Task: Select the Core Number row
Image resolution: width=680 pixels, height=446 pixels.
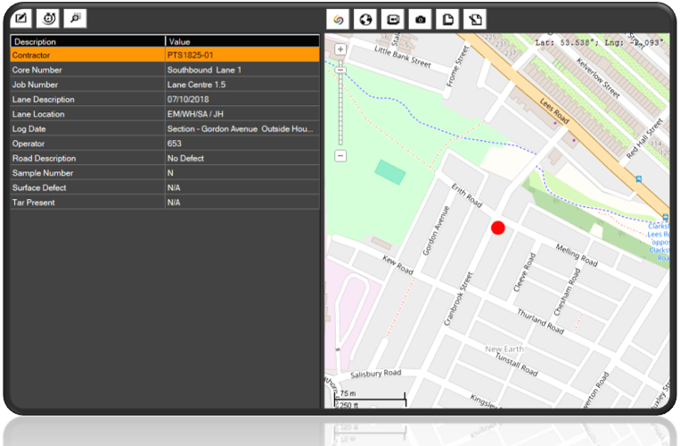Action: [164, 70]
